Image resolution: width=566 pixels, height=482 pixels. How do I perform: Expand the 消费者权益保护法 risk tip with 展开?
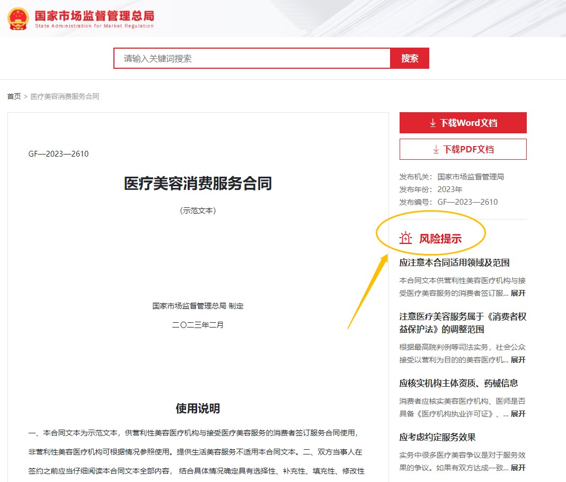click(518, 360)
